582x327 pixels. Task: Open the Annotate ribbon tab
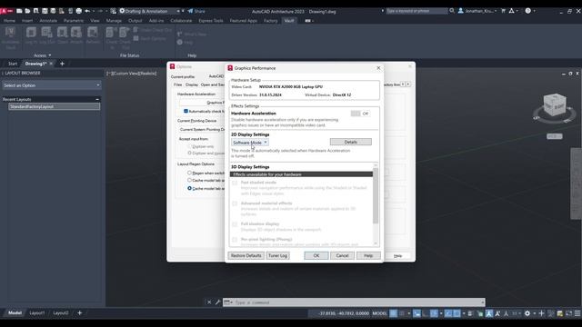click(48, 21)
